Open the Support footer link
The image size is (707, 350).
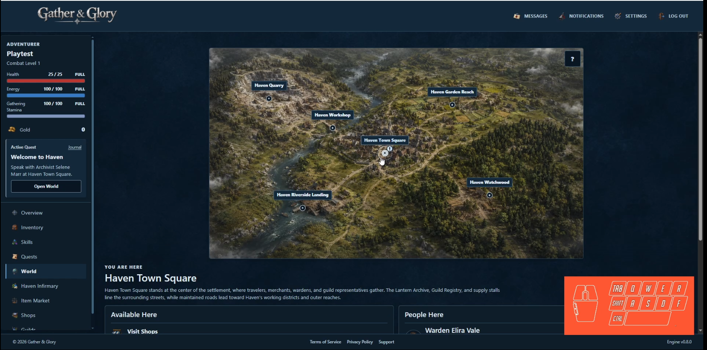[386, 342]
